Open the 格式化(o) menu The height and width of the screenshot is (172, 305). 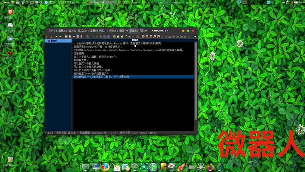(83, 31)
